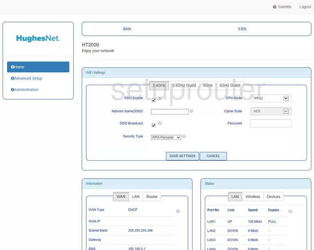Click the FULL duplex value
This screenshot has width=314, height=250.
pos(272,221)
